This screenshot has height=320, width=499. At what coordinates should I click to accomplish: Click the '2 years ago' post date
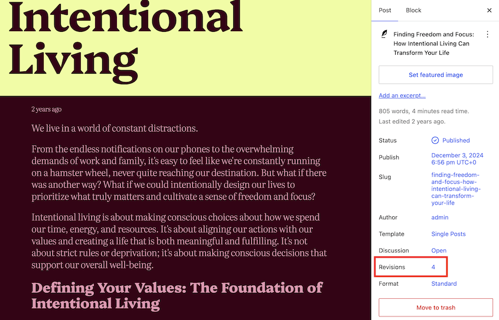(47, 109)
